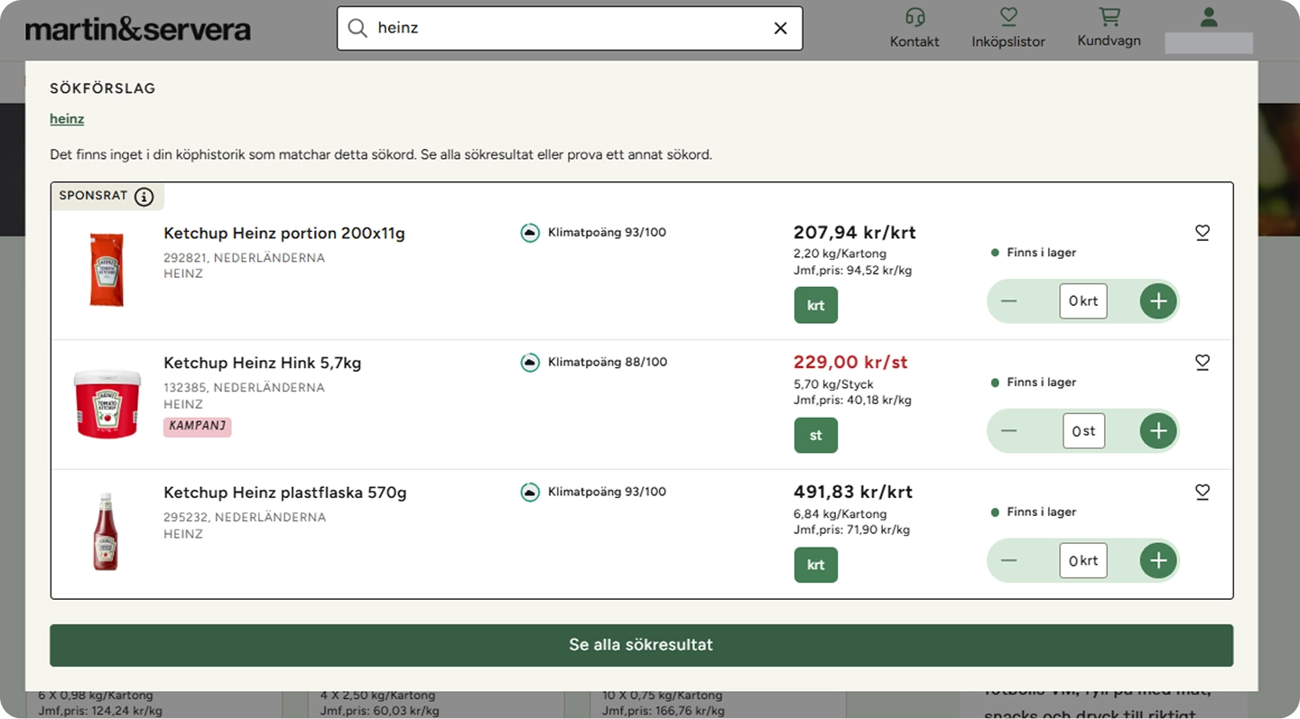Clear the search field with the X
The width and height of the screenshot is (1300, 719).
pos(781,28)
